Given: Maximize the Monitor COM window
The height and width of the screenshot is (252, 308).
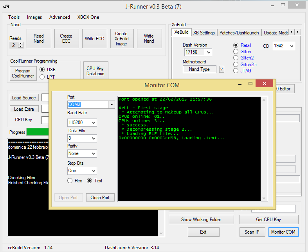Looking at the screenshot, I should point(250,83).
